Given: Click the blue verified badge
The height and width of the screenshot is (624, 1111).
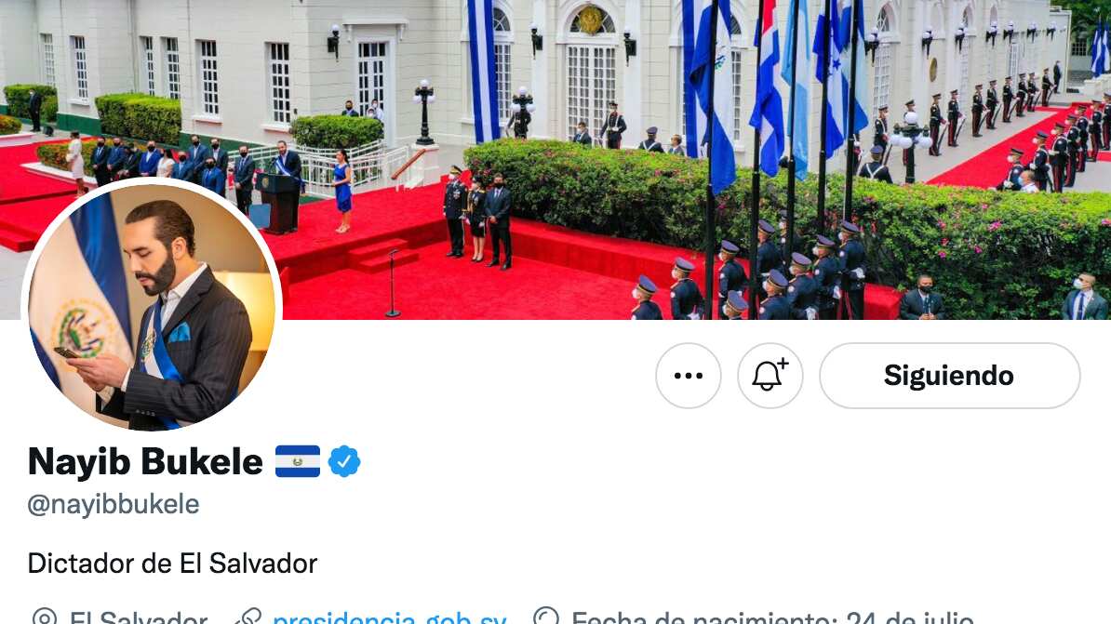Looking at the screenshot, I should pos(343,462).
